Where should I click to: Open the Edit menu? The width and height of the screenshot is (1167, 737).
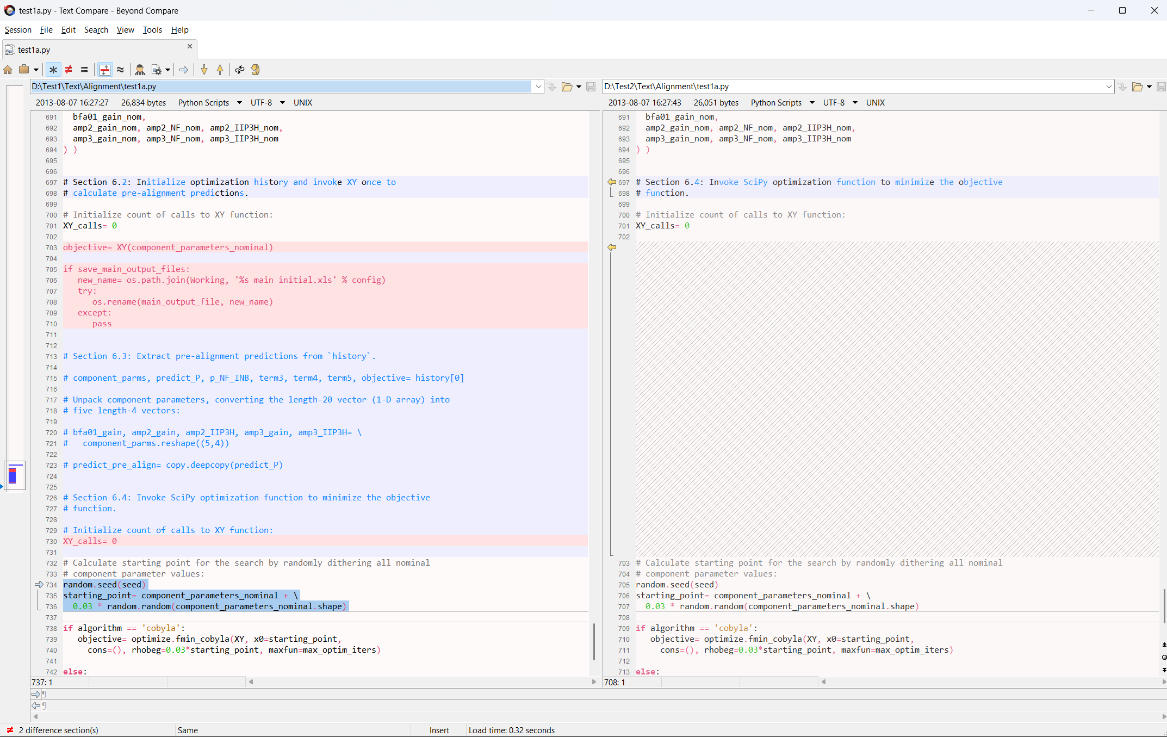[68, 30]
